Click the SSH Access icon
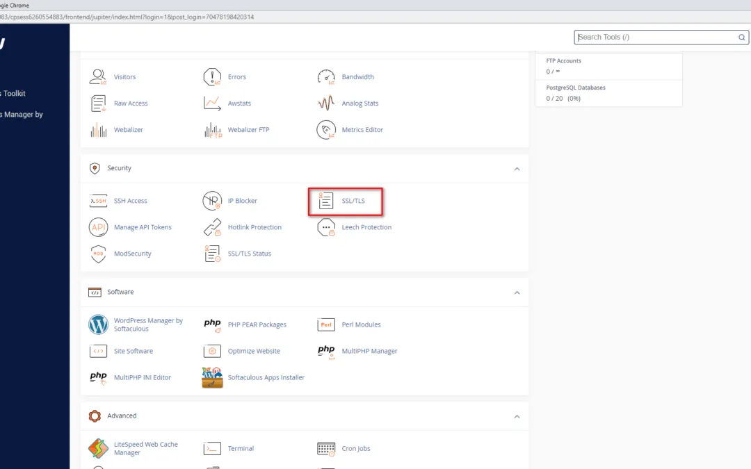 [x=98, y=201]
